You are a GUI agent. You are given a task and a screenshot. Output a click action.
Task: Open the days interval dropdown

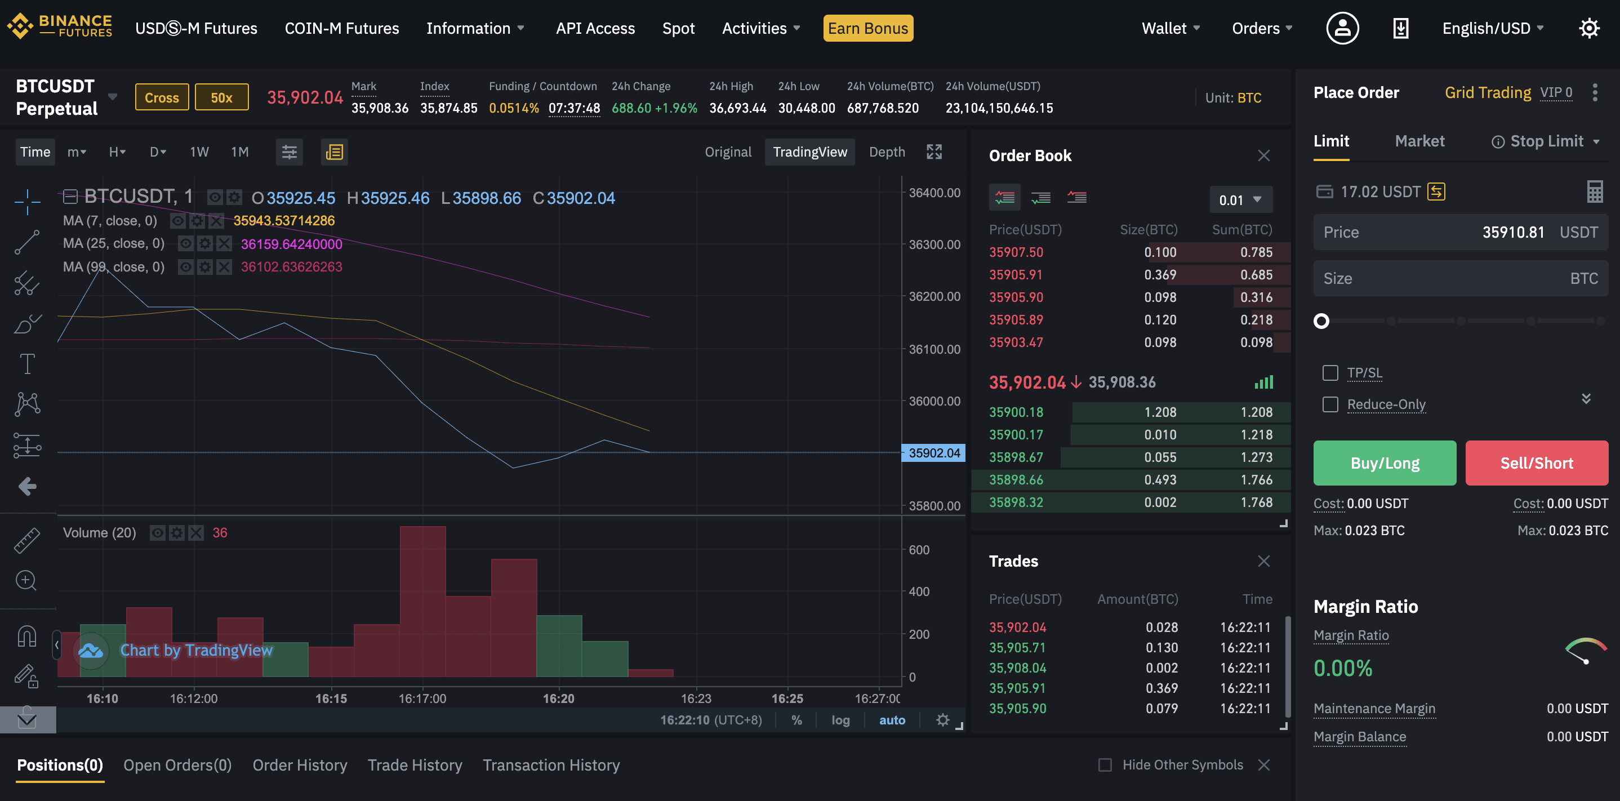pyautogui.click(x=157, y=152)
